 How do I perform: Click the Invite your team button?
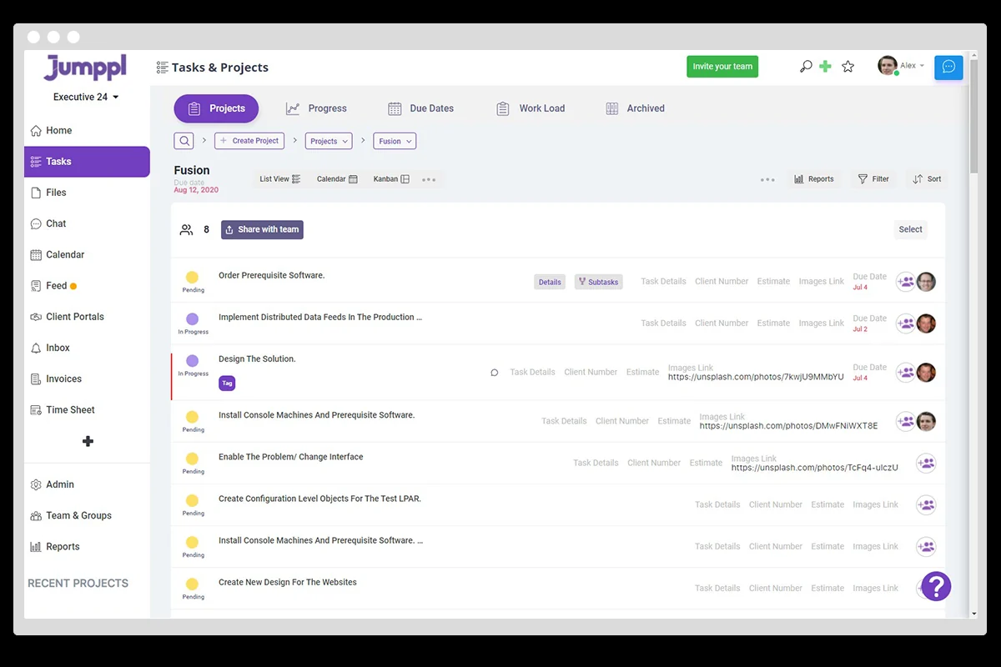click(x=722, y=66)
